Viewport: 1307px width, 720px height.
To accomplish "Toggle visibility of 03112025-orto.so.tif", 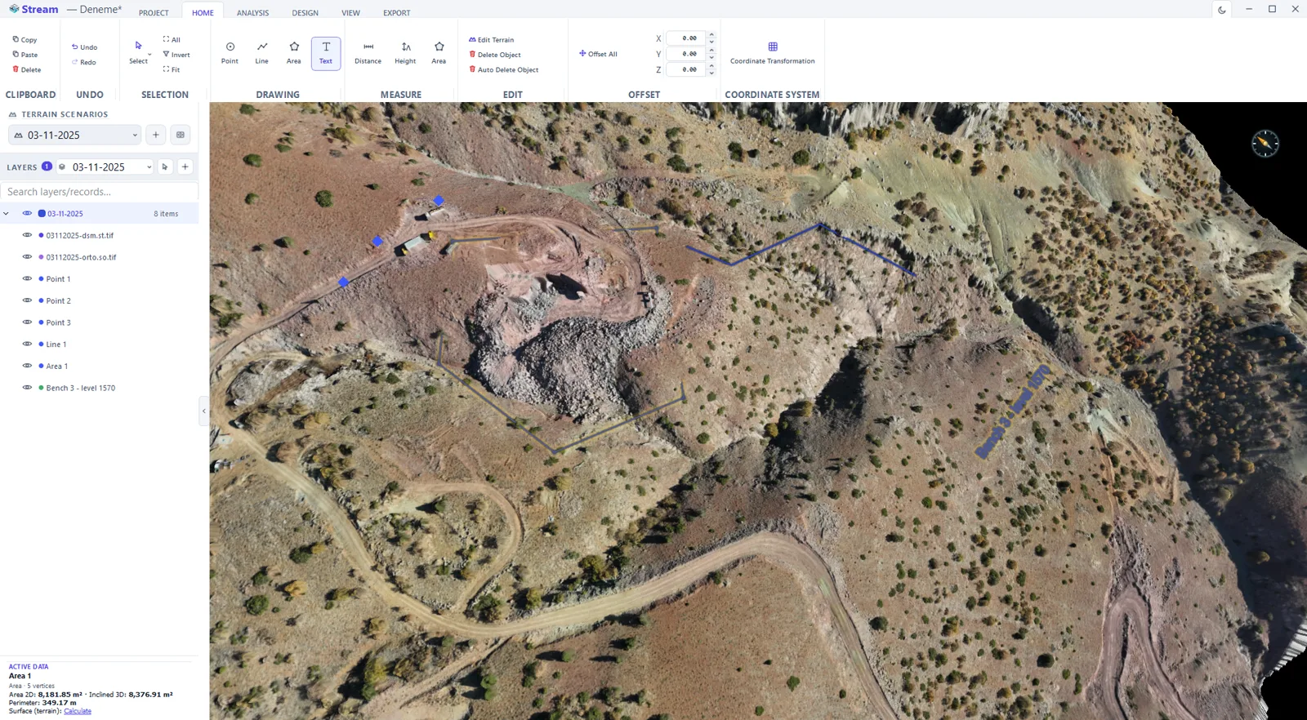I will coord(27,256).
